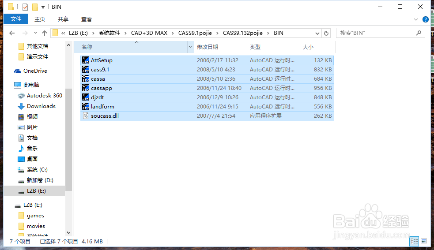Click the cass9.1 arx file icon
434x250 pixels.
[86, 69]
